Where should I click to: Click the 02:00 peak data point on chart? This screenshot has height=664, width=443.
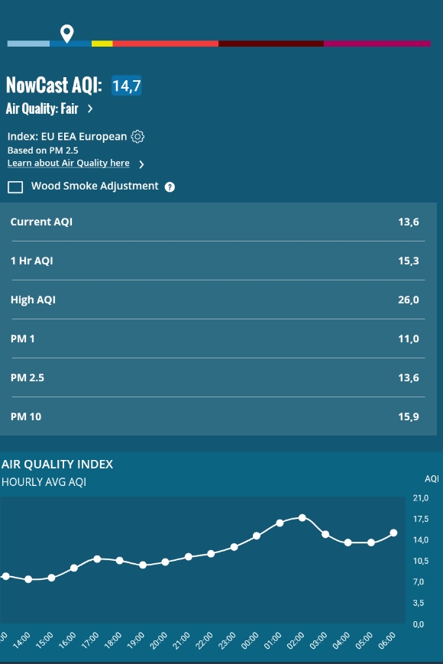tap(302, 517)
